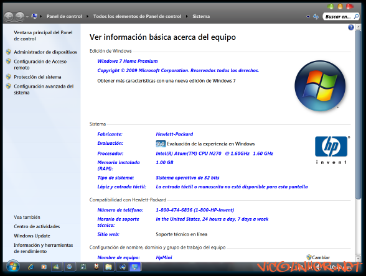Select Sistema operativo de 32 bits text
This screenshot has width=366, height=276.
coord(188,178)
